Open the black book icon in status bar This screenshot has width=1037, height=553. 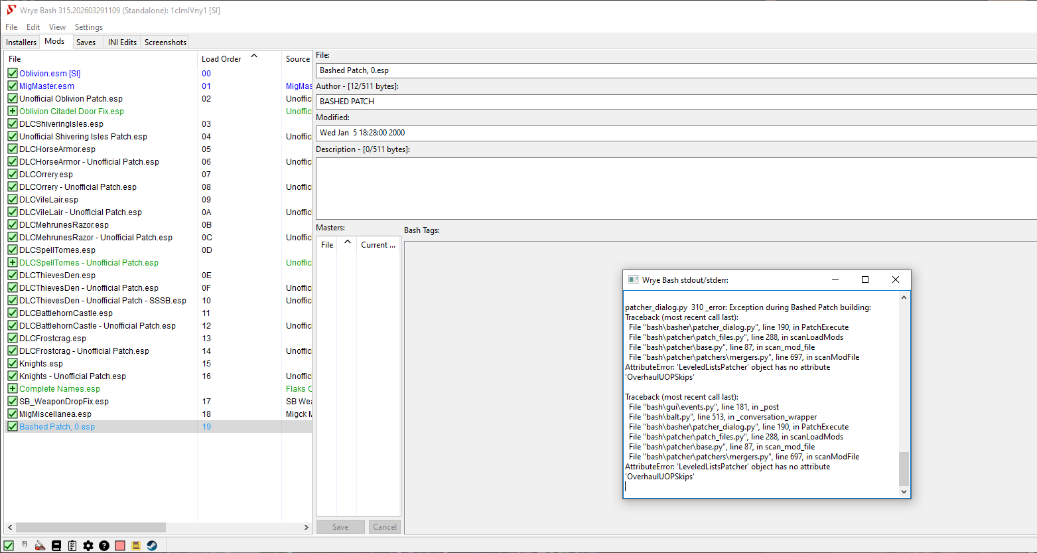tap(56, 546)
